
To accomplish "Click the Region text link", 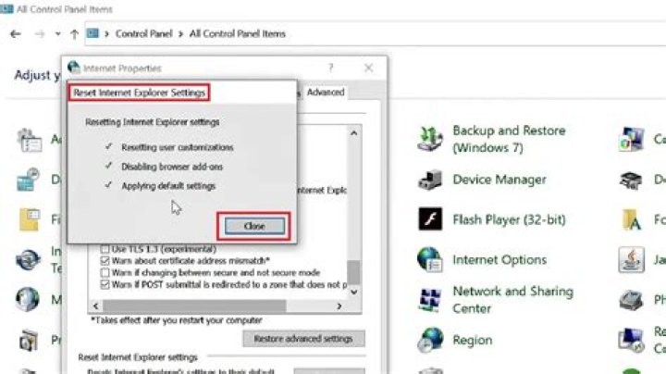I will pyautogui.click(x=473, y=340).
